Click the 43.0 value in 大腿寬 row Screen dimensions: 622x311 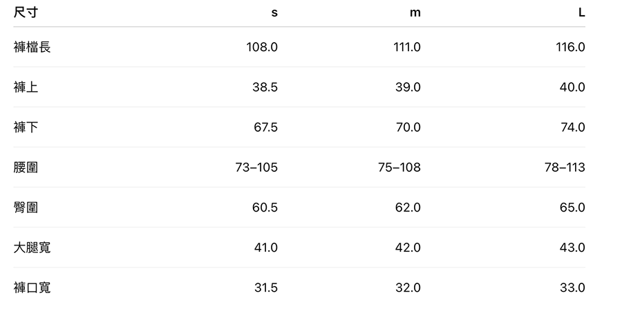pyautogui.click(x=572, y=247)
